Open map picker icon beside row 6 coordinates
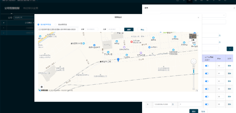Image resolution: width=236 pixels, height=113 pixels. [173, 104]
